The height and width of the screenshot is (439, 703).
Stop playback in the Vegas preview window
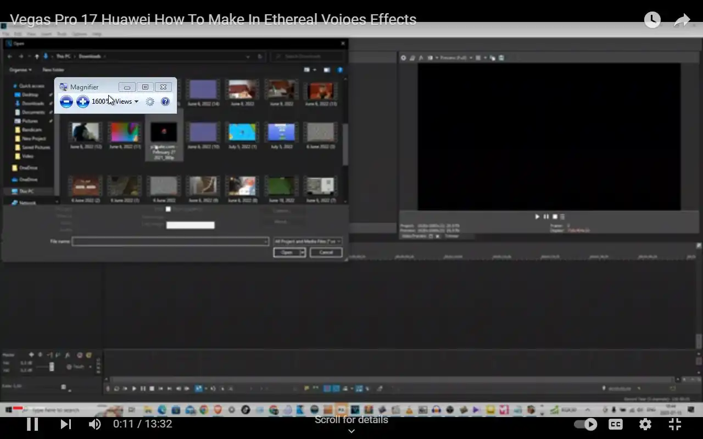click(555, 217)
